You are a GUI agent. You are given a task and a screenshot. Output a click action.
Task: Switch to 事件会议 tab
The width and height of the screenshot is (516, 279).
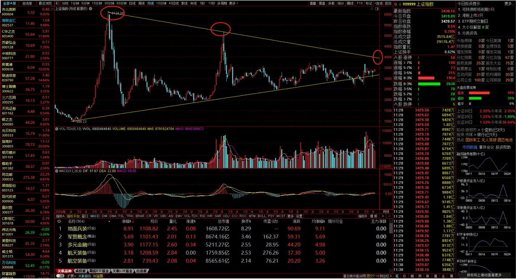coord(486,147)
